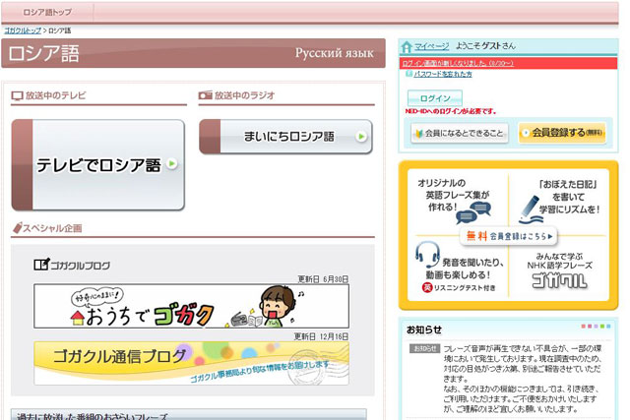Click the speech bubbles icon in banner
Image resolution: width=630 pixels, height=420 pixels.
click(x=473, y=212)
